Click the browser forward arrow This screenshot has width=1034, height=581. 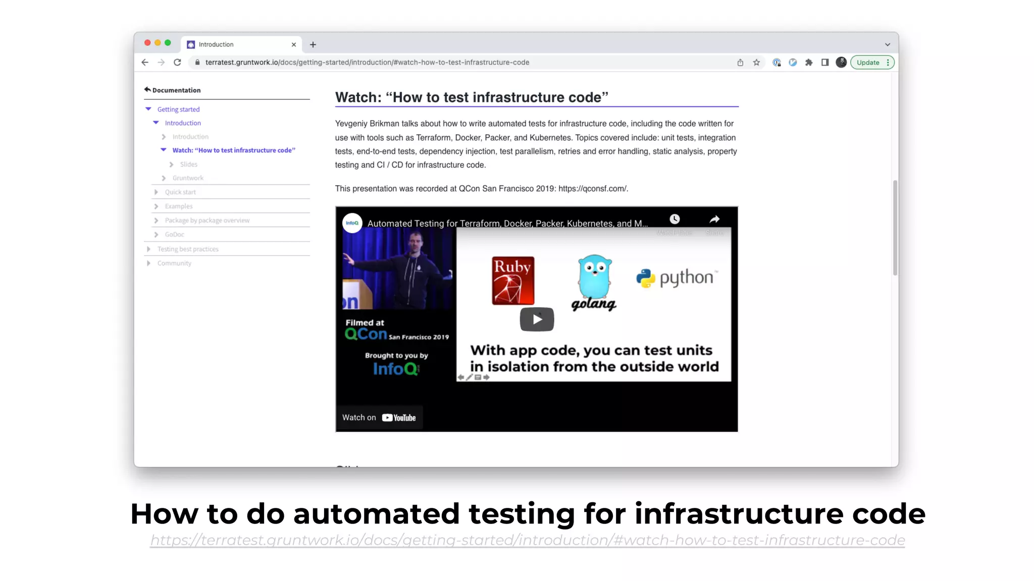161,63
